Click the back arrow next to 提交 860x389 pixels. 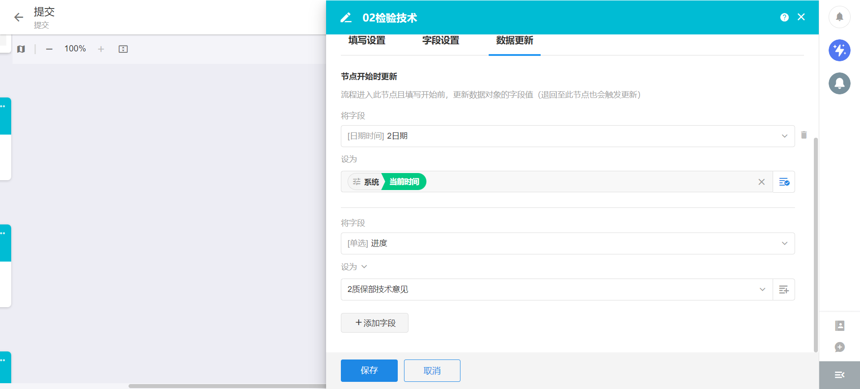[x=18, y=17]
